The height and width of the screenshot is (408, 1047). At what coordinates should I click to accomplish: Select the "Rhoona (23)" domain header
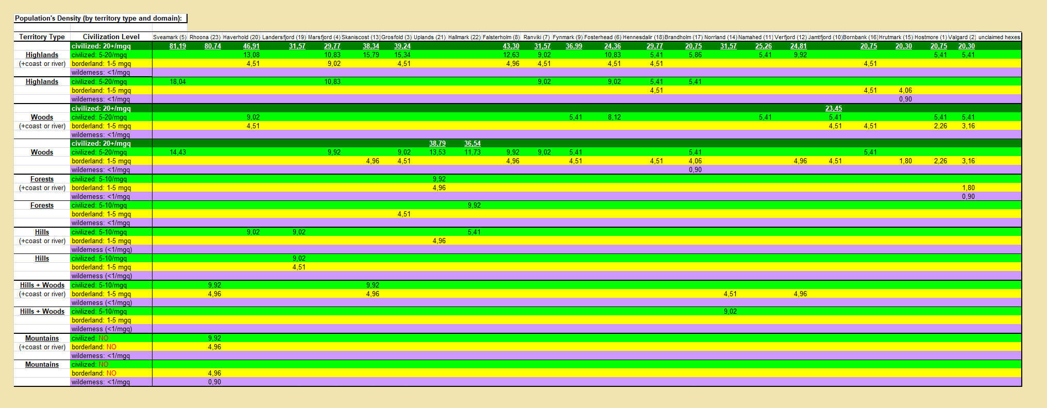tap(205, 37)
